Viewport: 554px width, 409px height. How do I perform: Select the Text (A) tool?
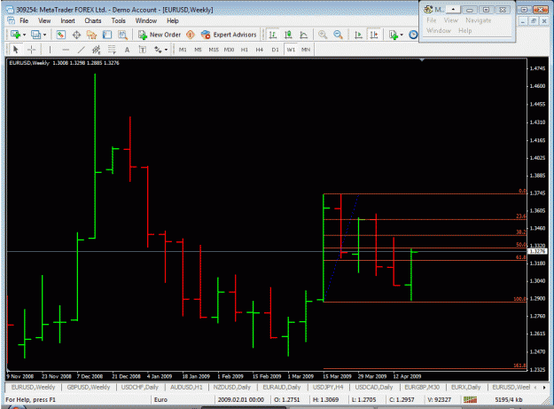point(127,50)
